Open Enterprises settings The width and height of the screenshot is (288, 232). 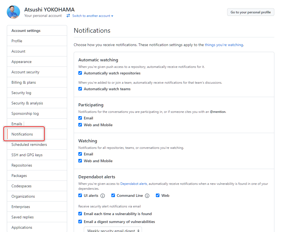pyautogui.click(x=37, y=207)
